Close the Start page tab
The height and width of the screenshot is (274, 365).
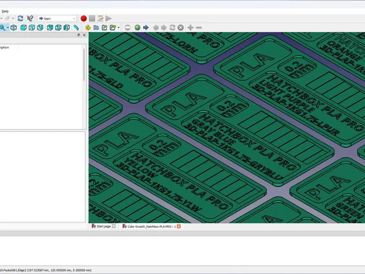tap(113, 226)
